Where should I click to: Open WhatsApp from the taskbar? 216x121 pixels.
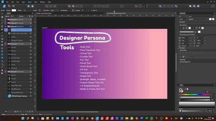coord(132,118)
